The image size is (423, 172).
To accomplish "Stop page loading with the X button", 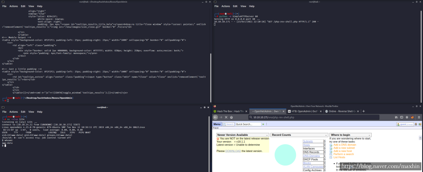I will (x=226, y=117).
